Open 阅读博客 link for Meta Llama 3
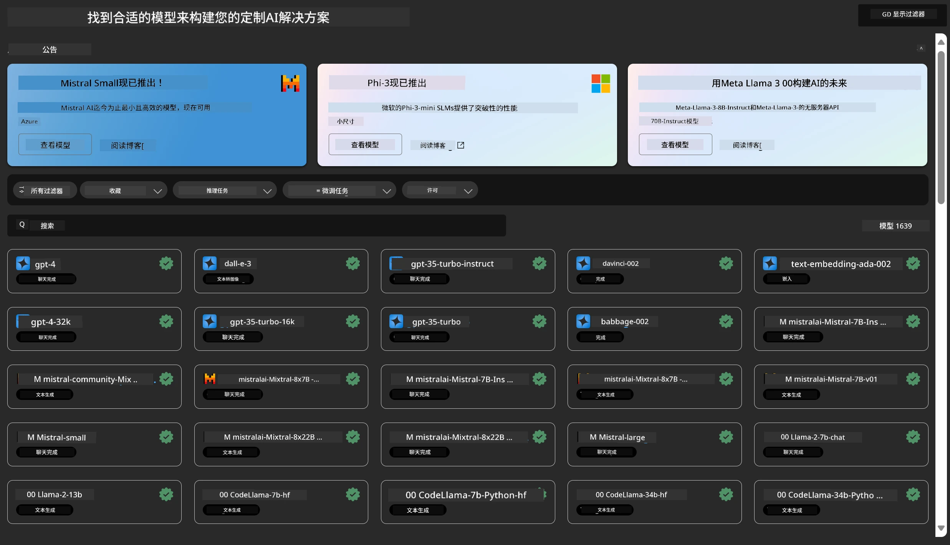Screen dimensions: 950x545 [x=747, y=145]
